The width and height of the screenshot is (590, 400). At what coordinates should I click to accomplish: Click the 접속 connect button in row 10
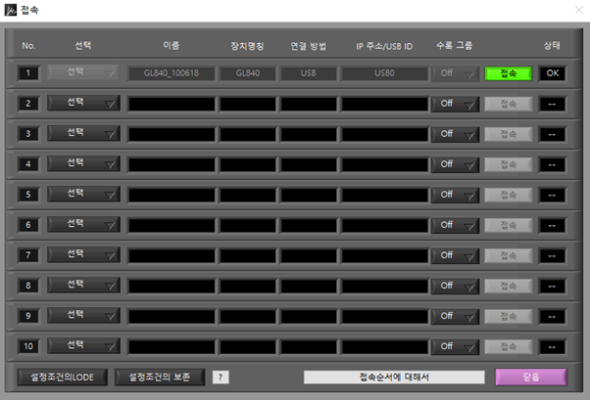509,347
